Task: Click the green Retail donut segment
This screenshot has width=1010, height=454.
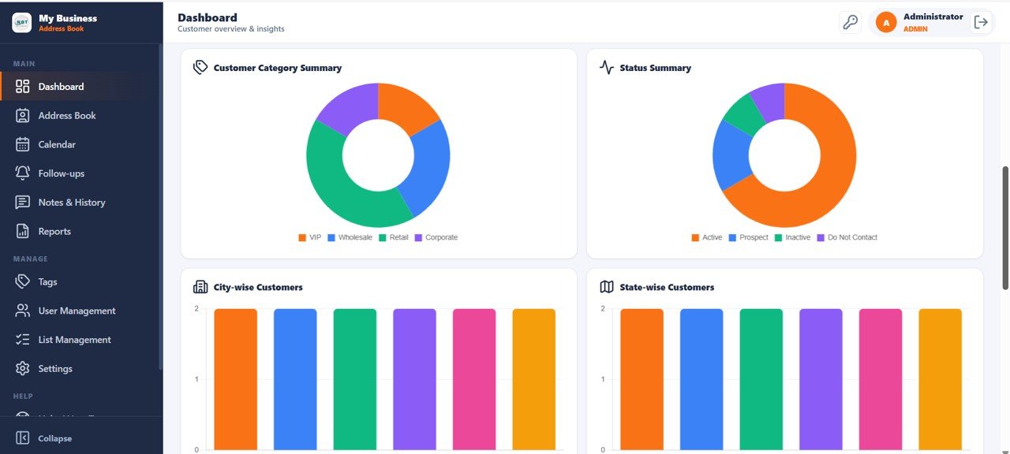Action: pos(334,185)
